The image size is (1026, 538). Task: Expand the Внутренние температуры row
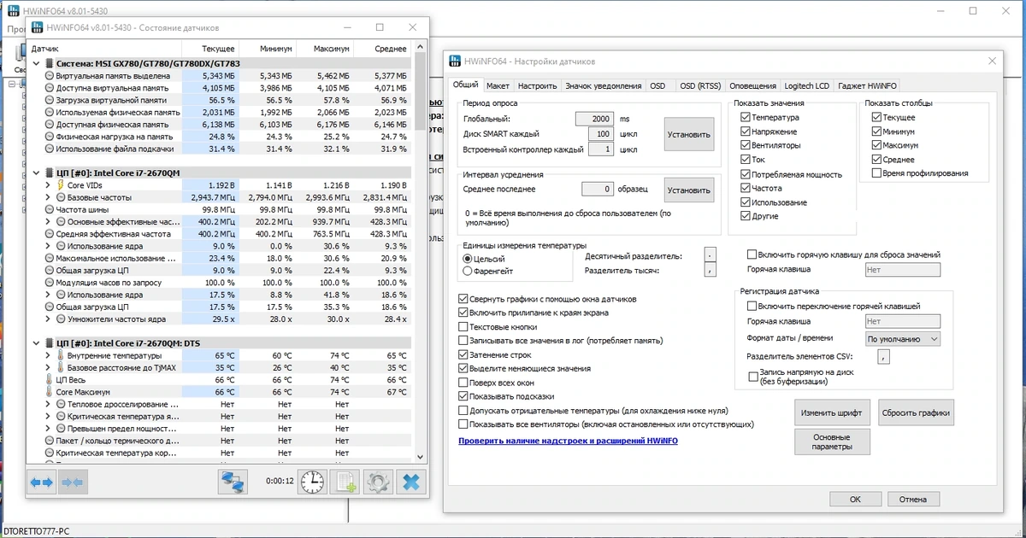[x=48, y=355]
